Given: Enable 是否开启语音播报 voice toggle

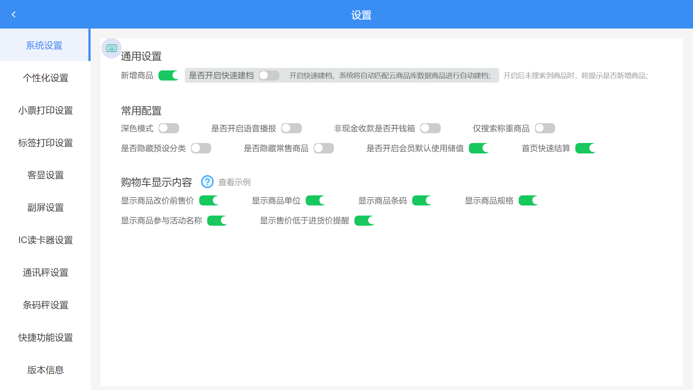Looking at the screenshot, I should coord(291,128).
